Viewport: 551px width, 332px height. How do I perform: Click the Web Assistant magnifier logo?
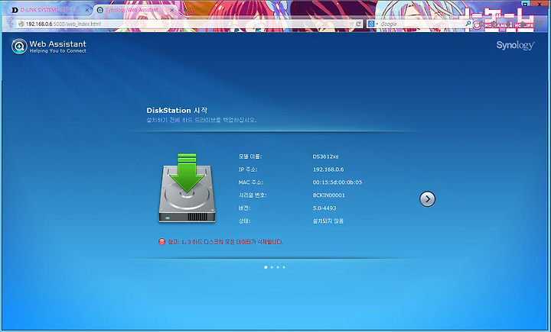pos(19,47)
